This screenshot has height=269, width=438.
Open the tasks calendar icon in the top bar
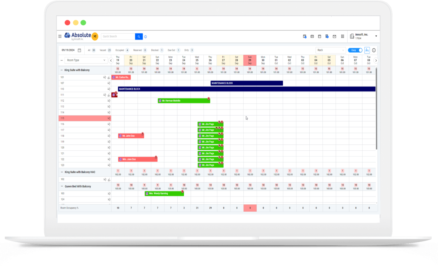(312, 36)
